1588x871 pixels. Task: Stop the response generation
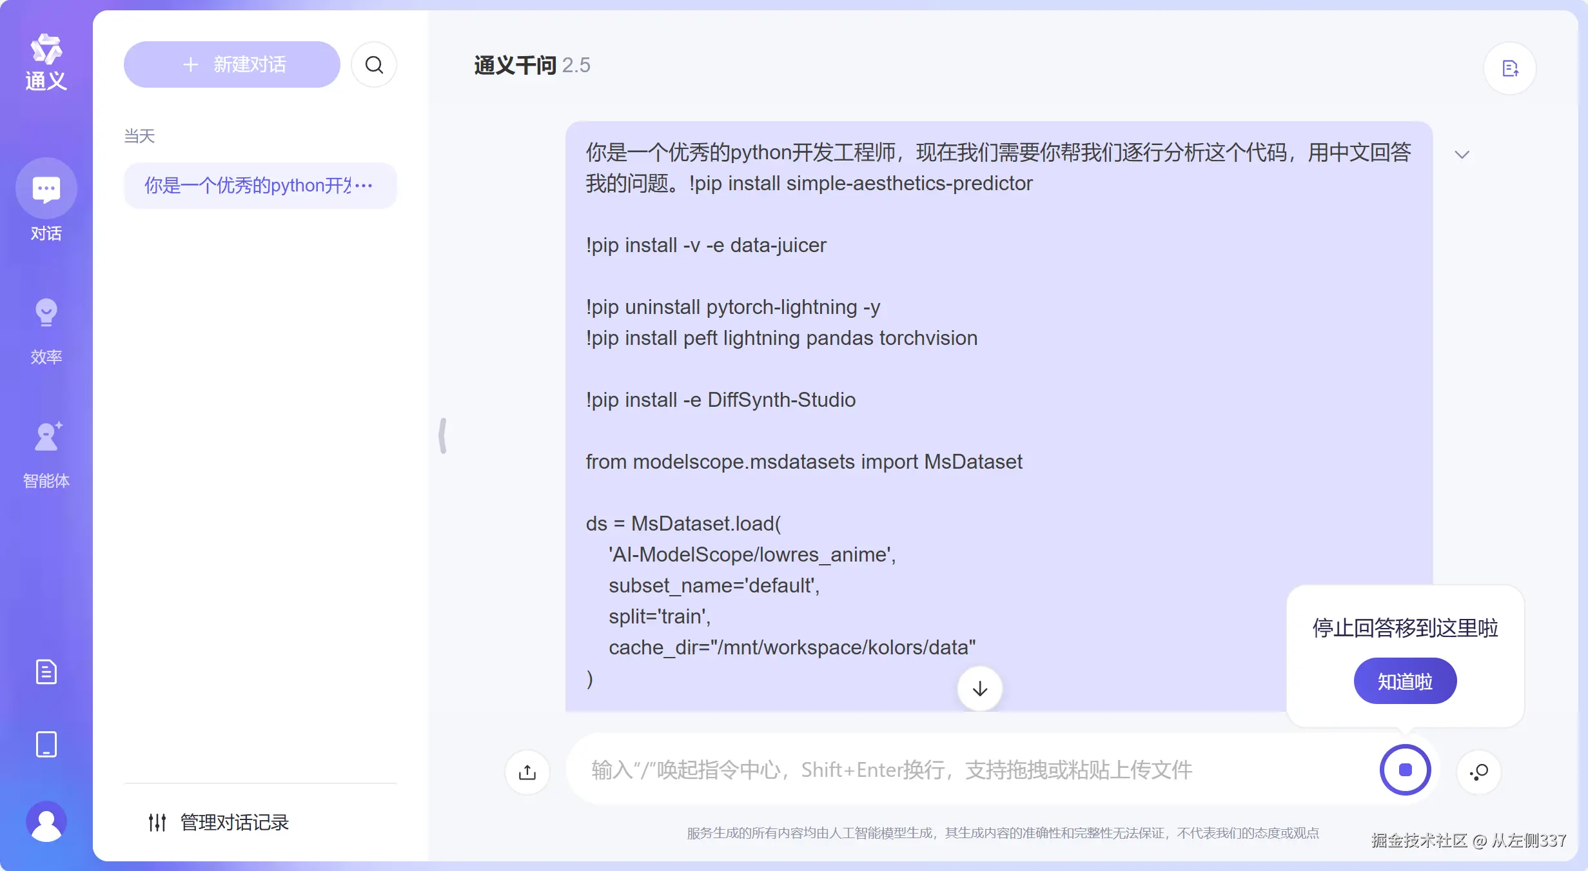pyautogui.click(x=1405, y=770)
